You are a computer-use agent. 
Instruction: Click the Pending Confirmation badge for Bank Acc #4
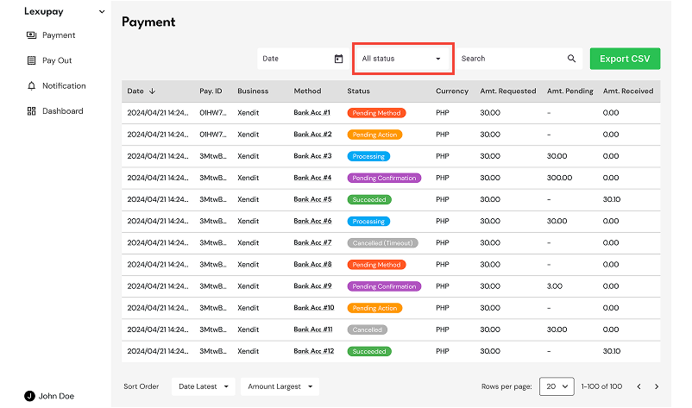[x=384, y=178]
